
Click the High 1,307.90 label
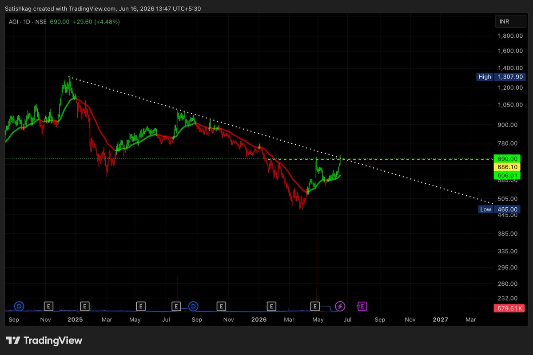tap(501, 77)
